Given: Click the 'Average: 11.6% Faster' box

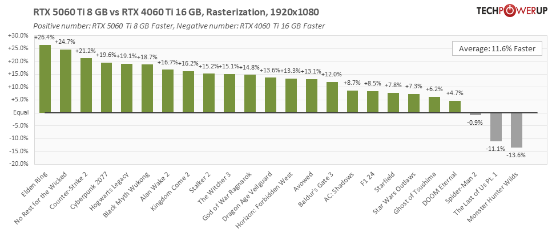Looking at the screenshot, I should point(497,49).
